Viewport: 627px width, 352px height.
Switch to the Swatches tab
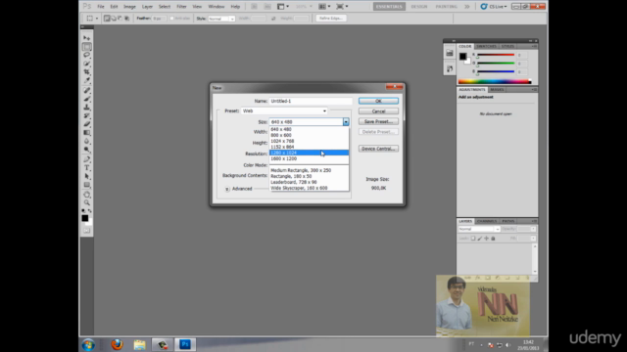coord(486,46)
